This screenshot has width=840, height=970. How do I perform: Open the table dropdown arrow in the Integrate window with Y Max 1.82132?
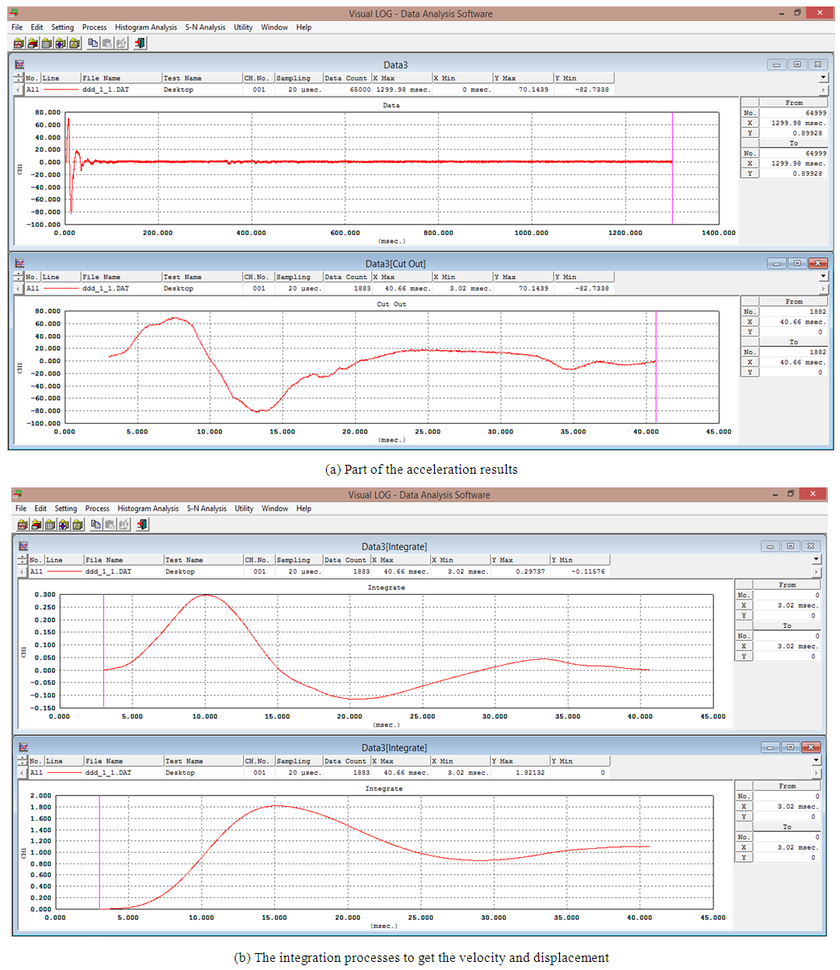pyautogui.click(x=816, y=760)
